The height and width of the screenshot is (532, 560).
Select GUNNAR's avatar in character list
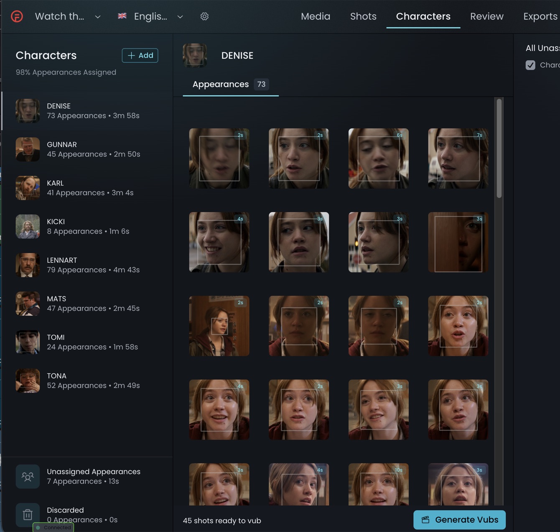(28, 149)
